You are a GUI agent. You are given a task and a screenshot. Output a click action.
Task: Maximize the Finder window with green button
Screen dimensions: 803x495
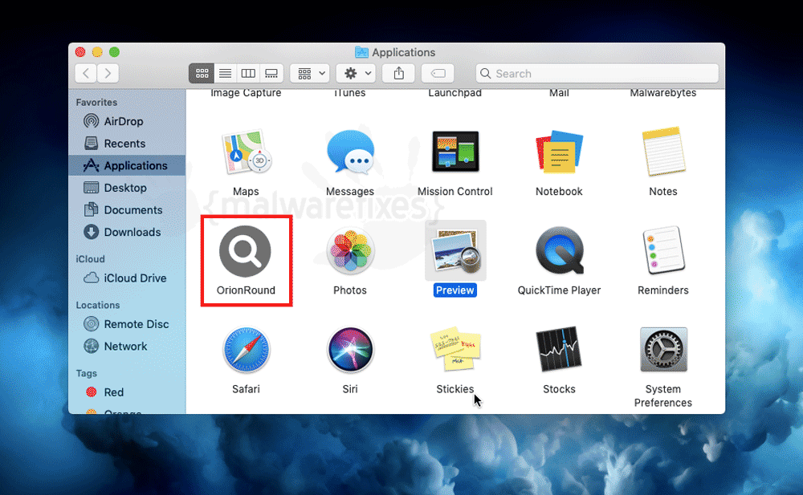(x=114, y=51)
